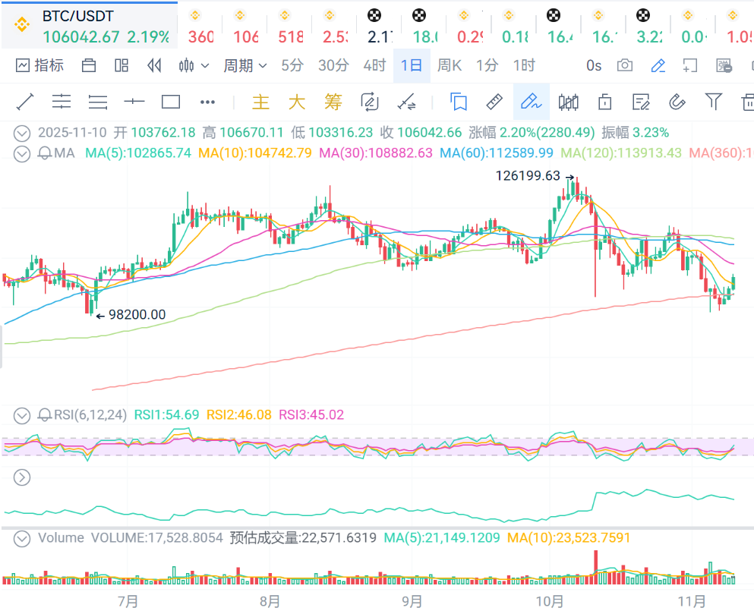
Task: Click the camera screenshot icon
Action: 624,66
